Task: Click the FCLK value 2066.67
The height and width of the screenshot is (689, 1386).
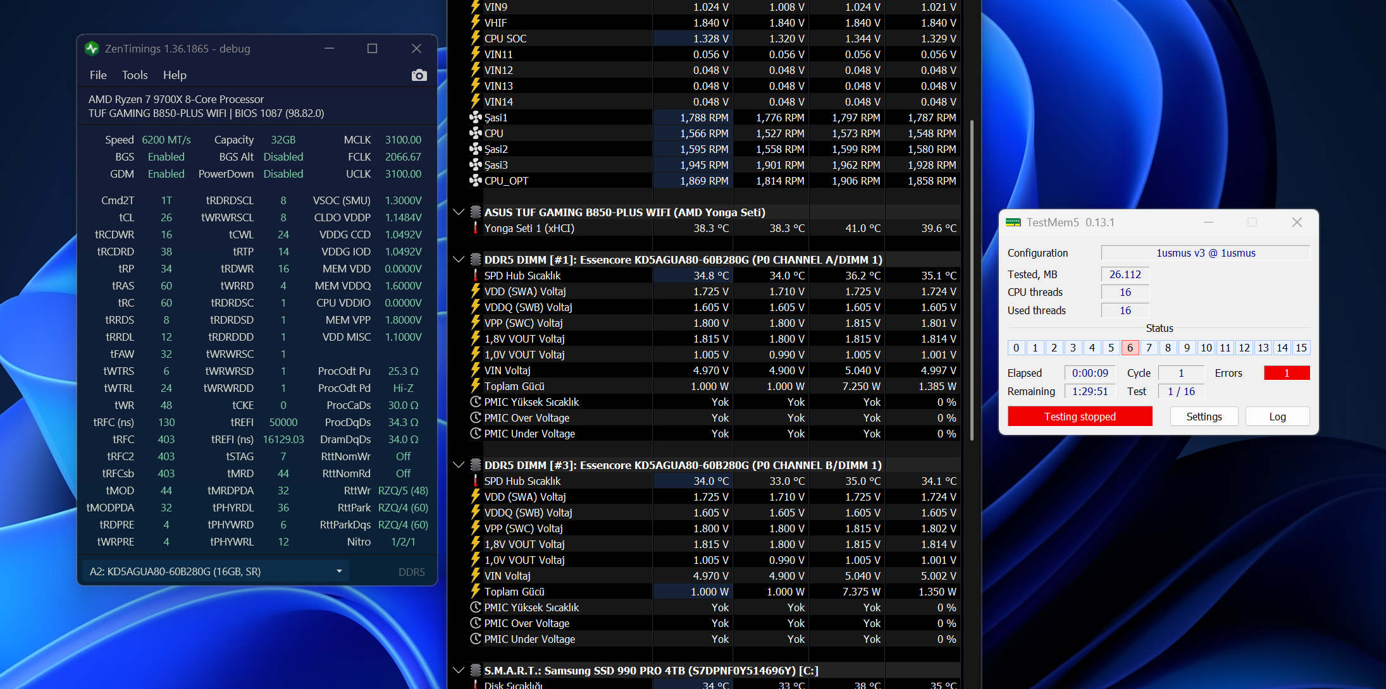Action: coord(403,157)
